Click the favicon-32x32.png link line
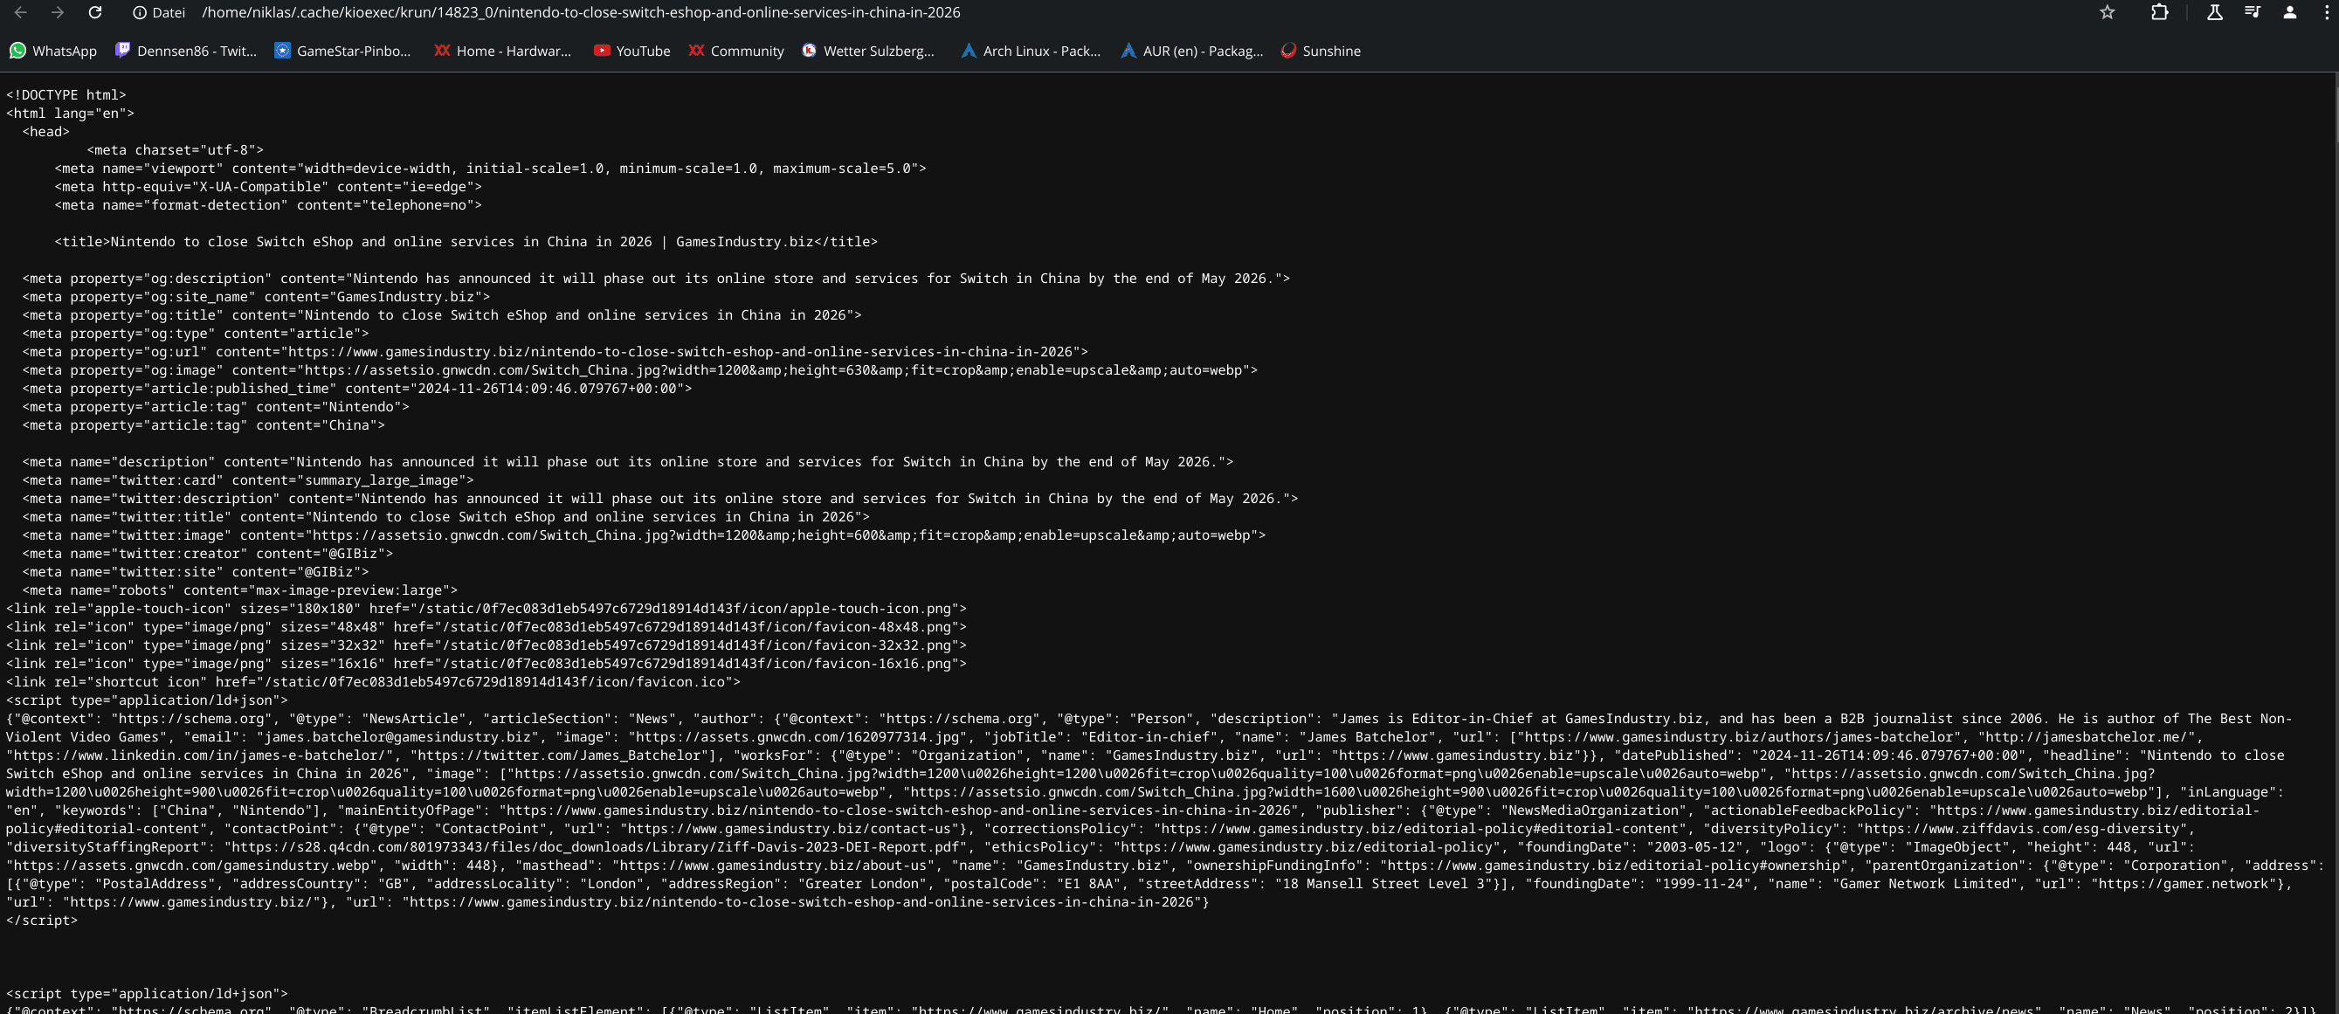This screenshot has height=1014, width=2339. [x=486, y=645]
